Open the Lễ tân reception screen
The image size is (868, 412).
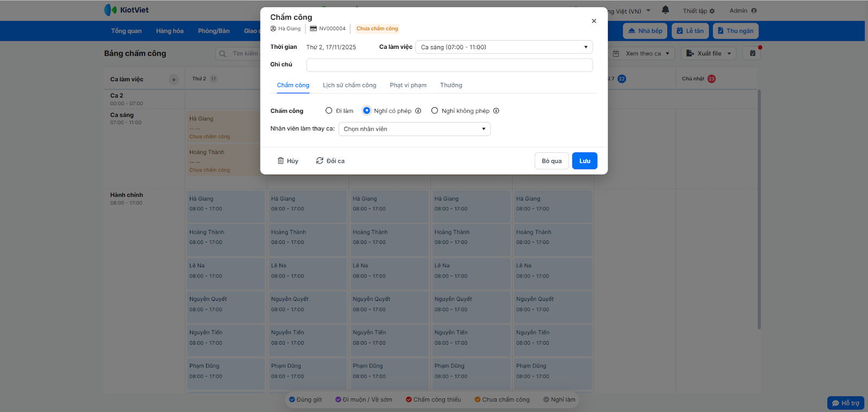(690, 31)
